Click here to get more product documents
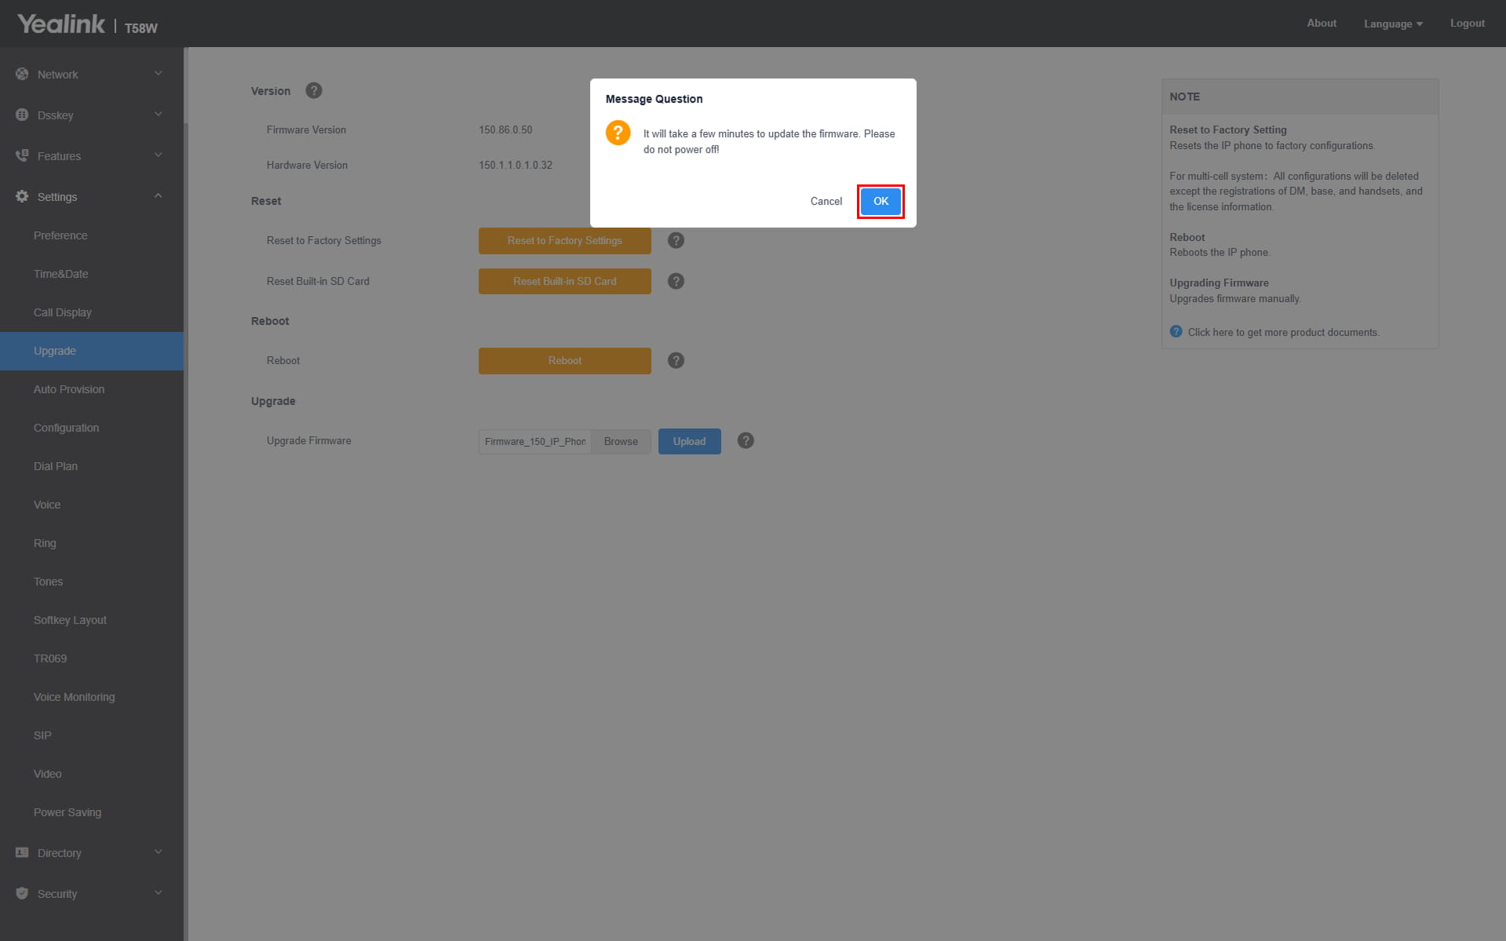 [1283, 332]
